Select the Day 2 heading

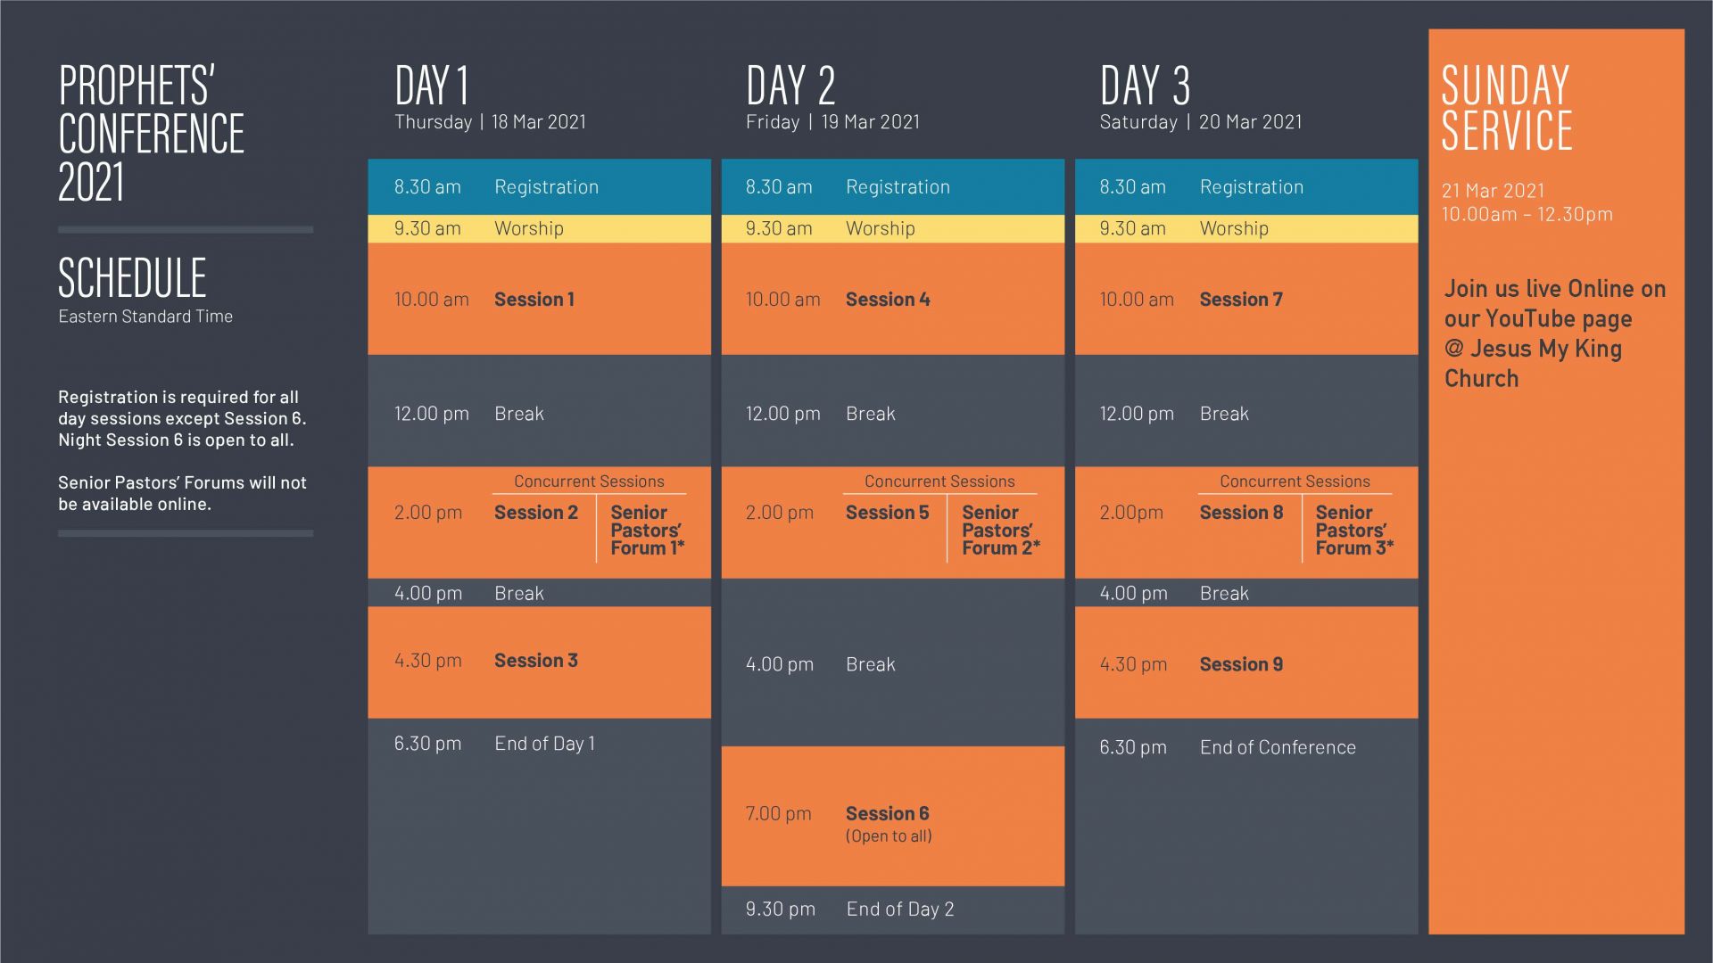point(790,86)
